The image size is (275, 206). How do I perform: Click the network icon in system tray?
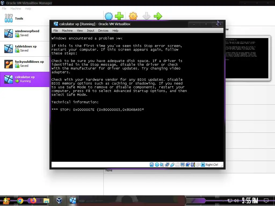tap(230, 201)
